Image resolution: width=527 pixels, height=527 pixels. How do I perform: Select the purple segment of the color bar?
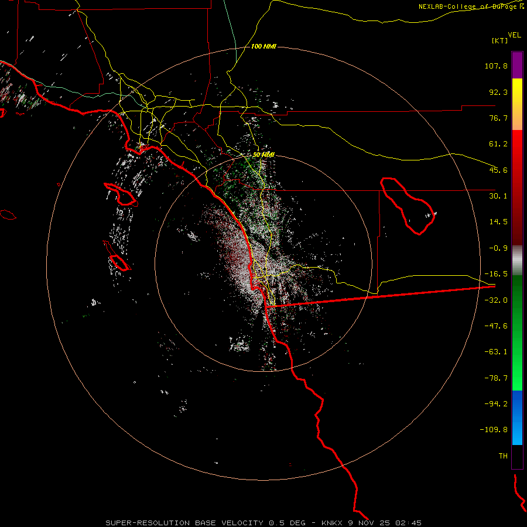point(517,65)
